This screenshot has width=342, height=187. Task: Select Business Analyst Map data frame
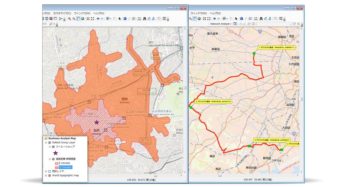pyautogui.click(x=62, y=138)
